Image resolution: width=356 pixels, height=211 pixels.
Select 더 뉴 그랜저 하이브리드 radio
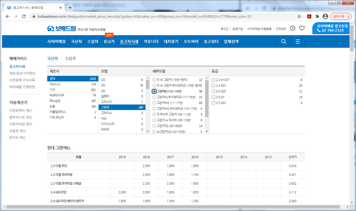coord(154,85)
